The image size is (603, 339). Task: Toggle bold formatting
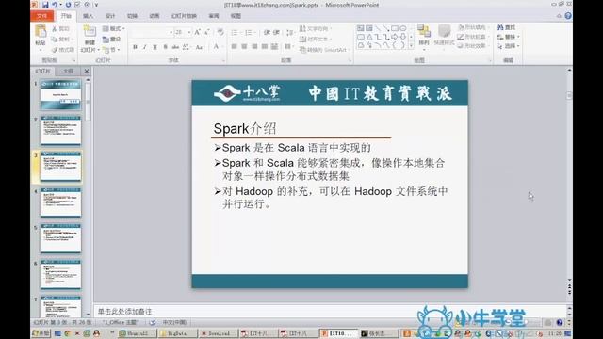click(x=135, y=47)
